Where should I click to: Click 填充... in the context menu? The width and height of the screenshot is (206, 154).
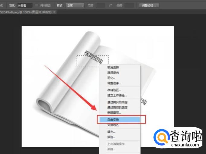point(111,132)
